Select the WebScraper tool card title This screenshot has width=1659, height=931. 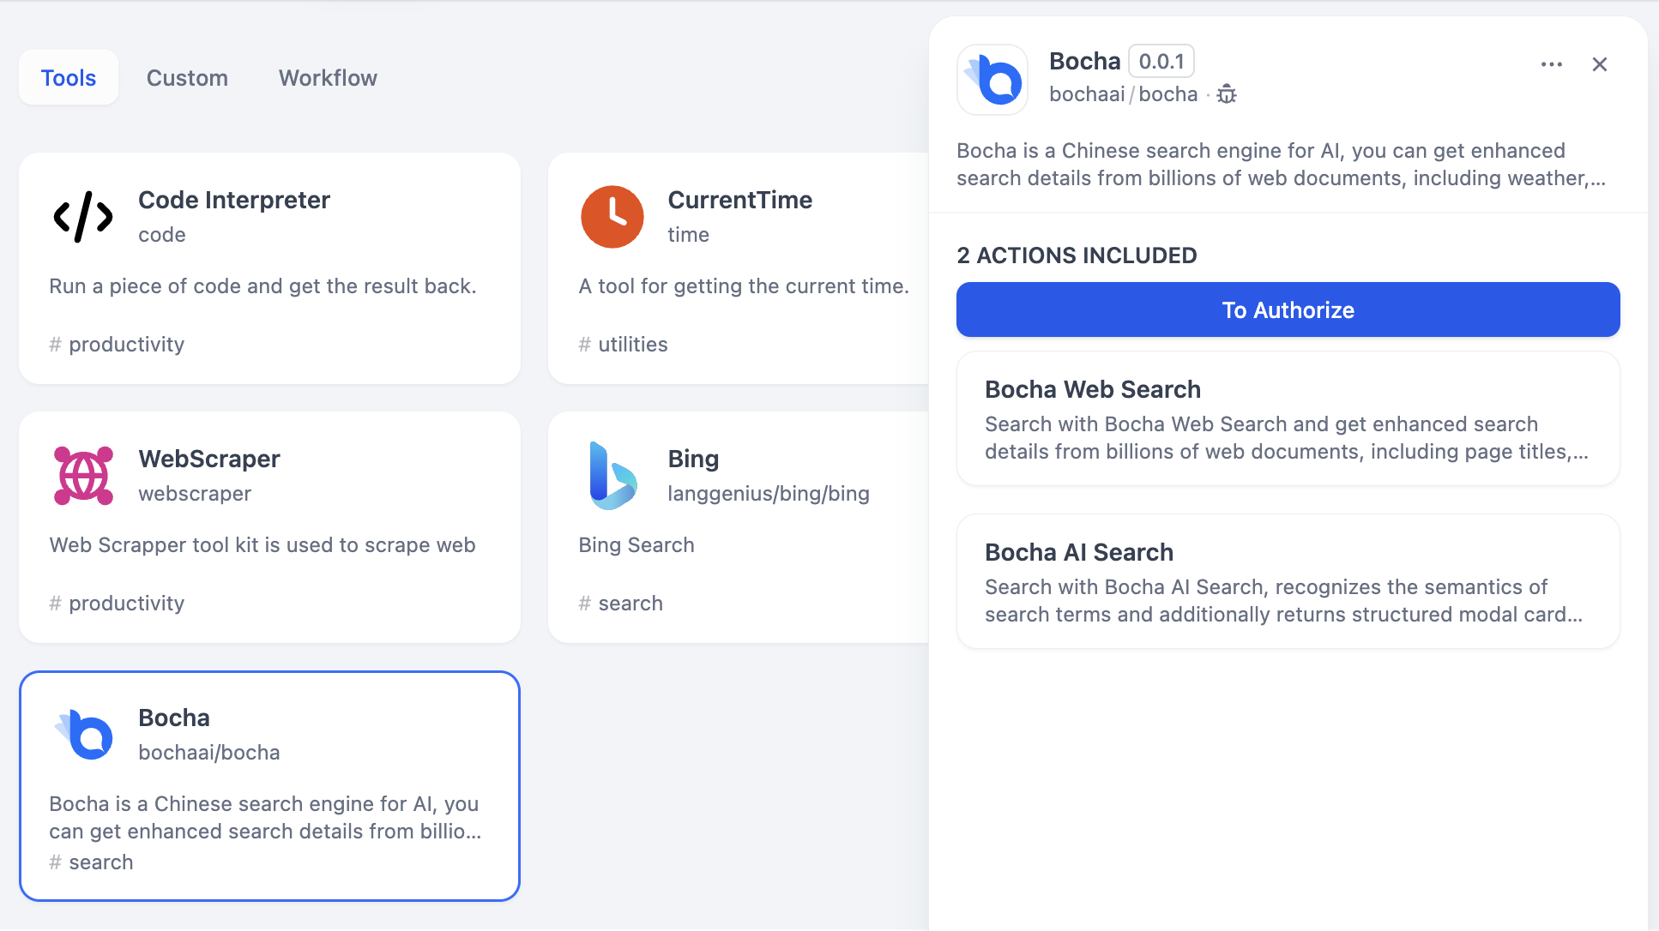tap(209, 459)
